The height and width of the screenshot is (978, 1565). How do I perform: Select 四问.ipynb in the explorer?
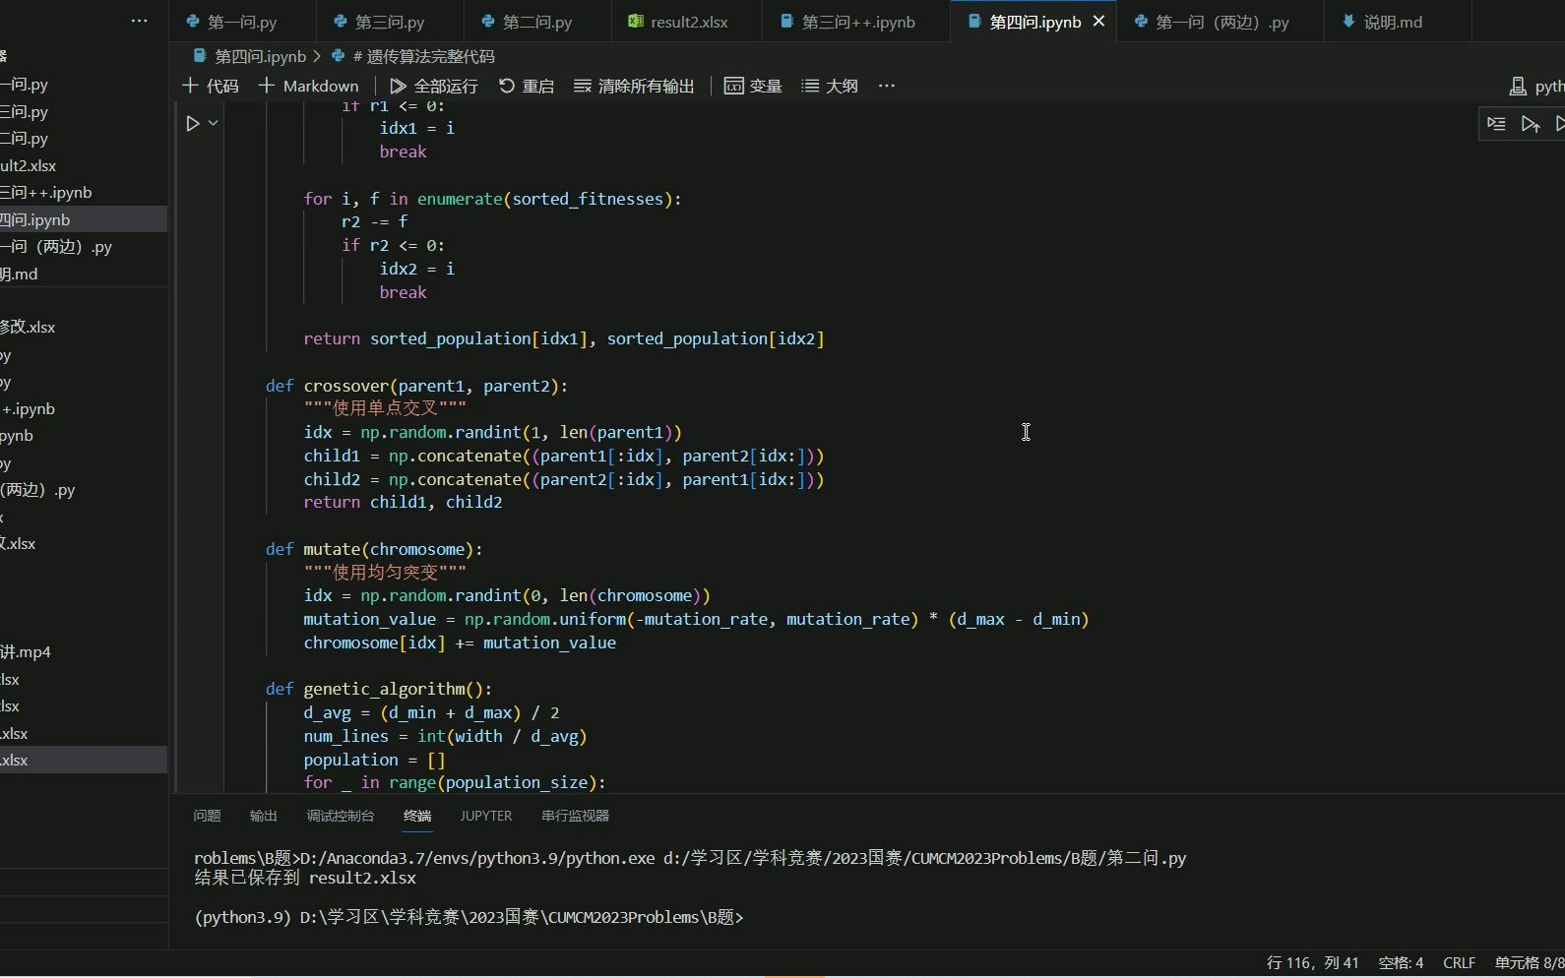tap(84, 219)
